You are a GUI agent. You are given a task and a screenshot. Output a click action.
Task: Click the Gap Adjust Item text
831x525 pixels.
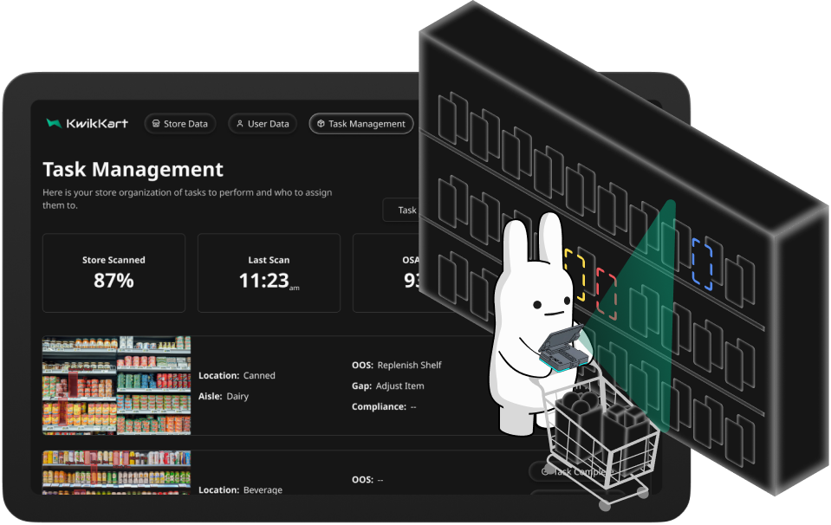tap(388, 386)
